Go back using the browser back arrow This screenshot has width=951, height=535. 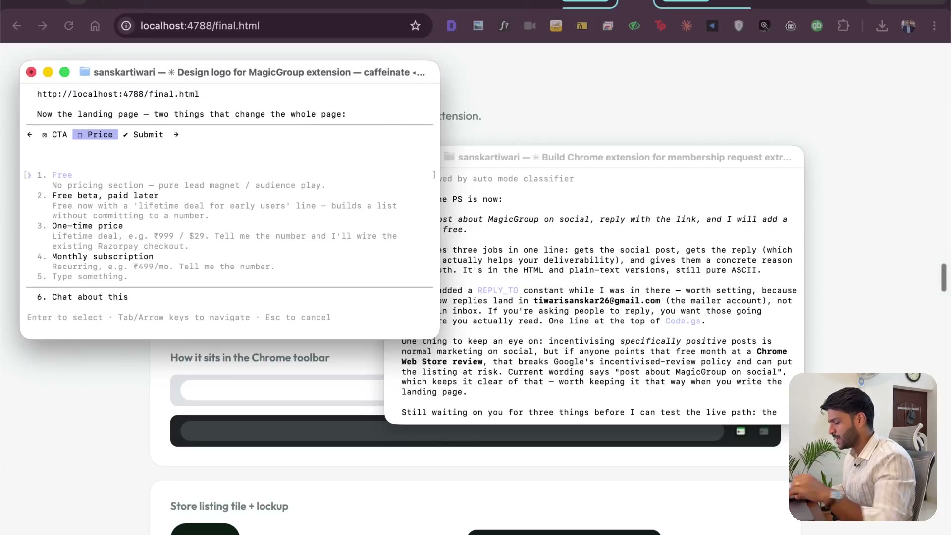pos(17,26)
